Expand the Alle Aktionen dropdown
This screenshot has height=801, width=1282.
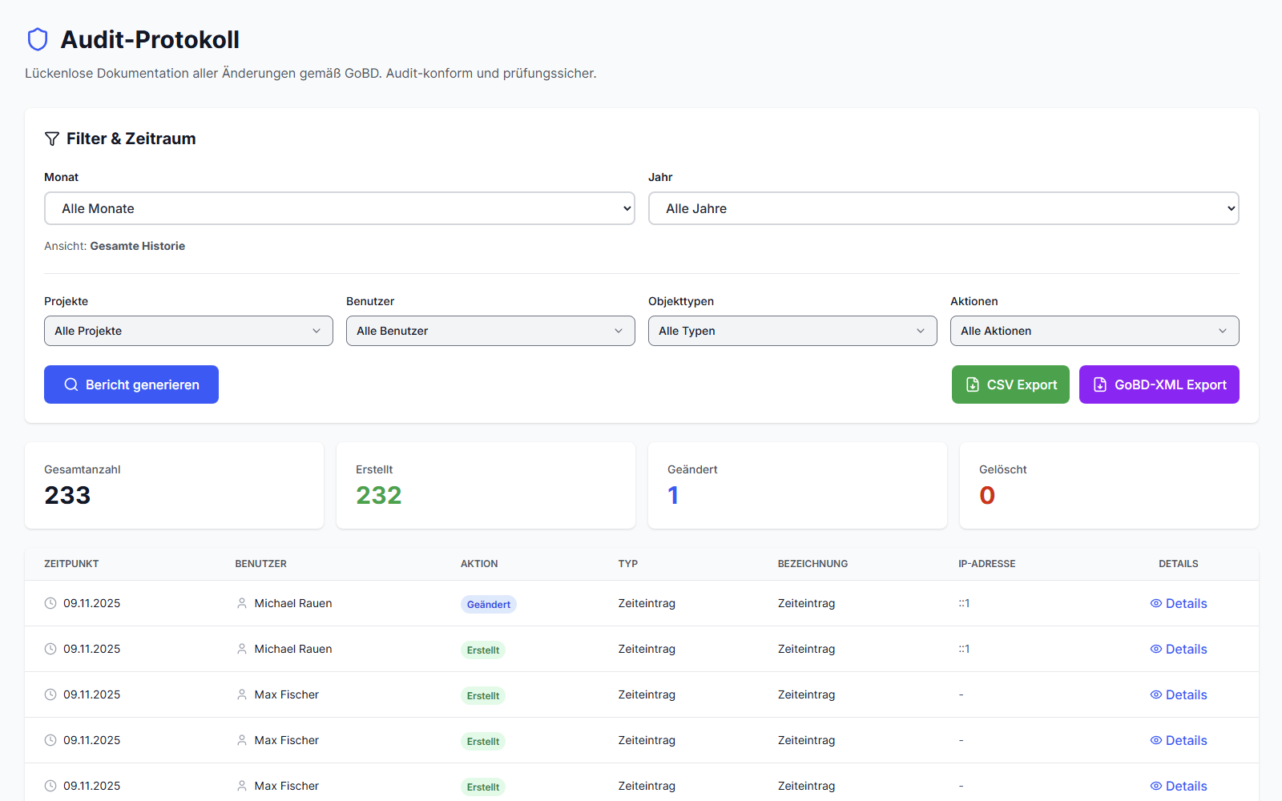coord(1095,331)
